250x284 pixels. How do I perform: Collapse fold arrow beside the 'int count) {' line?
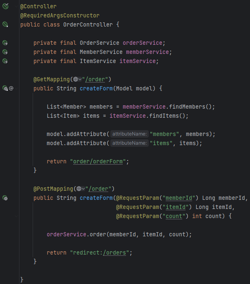16,216
